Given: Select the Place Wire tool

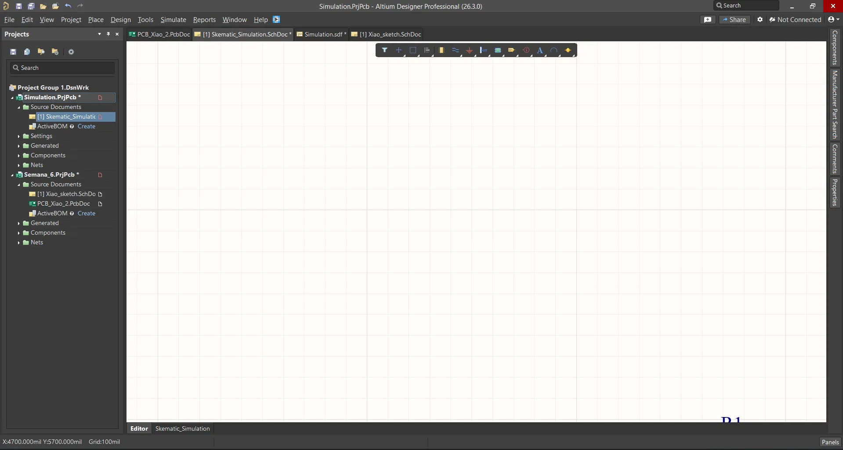Looking at the screenshot, I should click(x=456, y=50).
